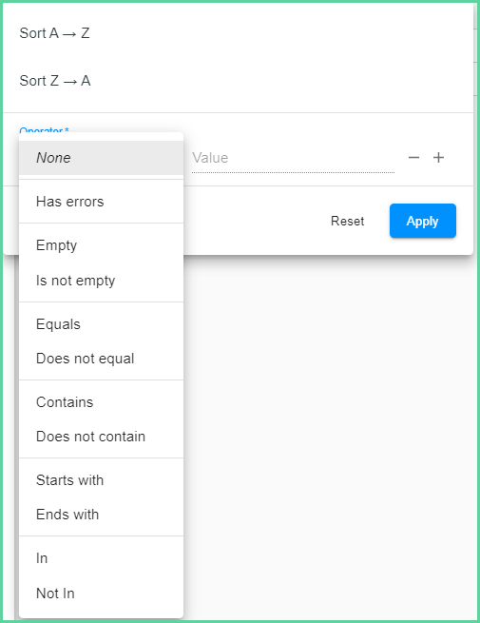Click the blue Apply button
This screenshot has width=480, height=623.
pyautogui.click(x=423, y=221)
